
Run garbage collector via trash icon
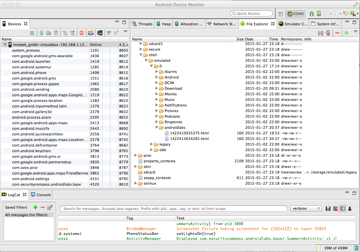pyautogui.click(x=357, y=248)
